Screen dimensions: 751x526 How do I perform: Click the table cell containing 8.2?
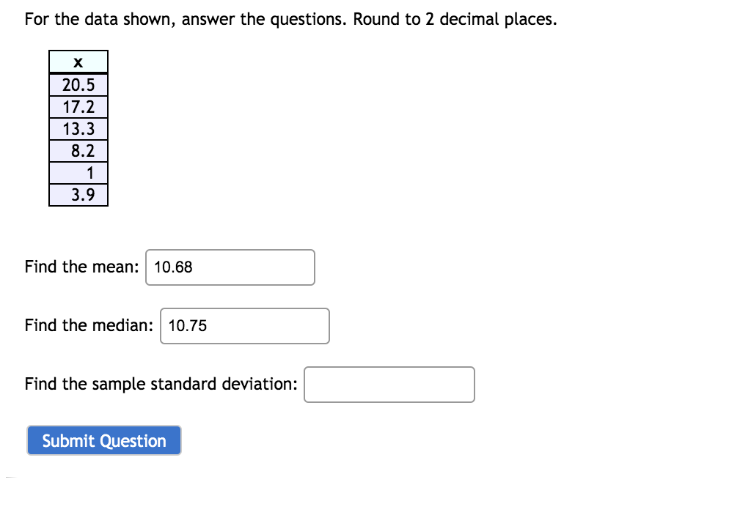pyautogui.click(x=78, y=150)
